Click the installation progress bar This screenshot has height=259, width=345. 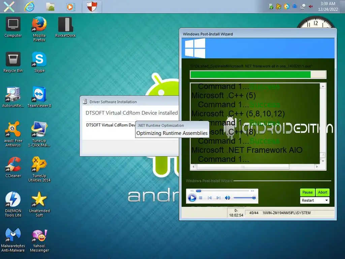click(258, 75)
